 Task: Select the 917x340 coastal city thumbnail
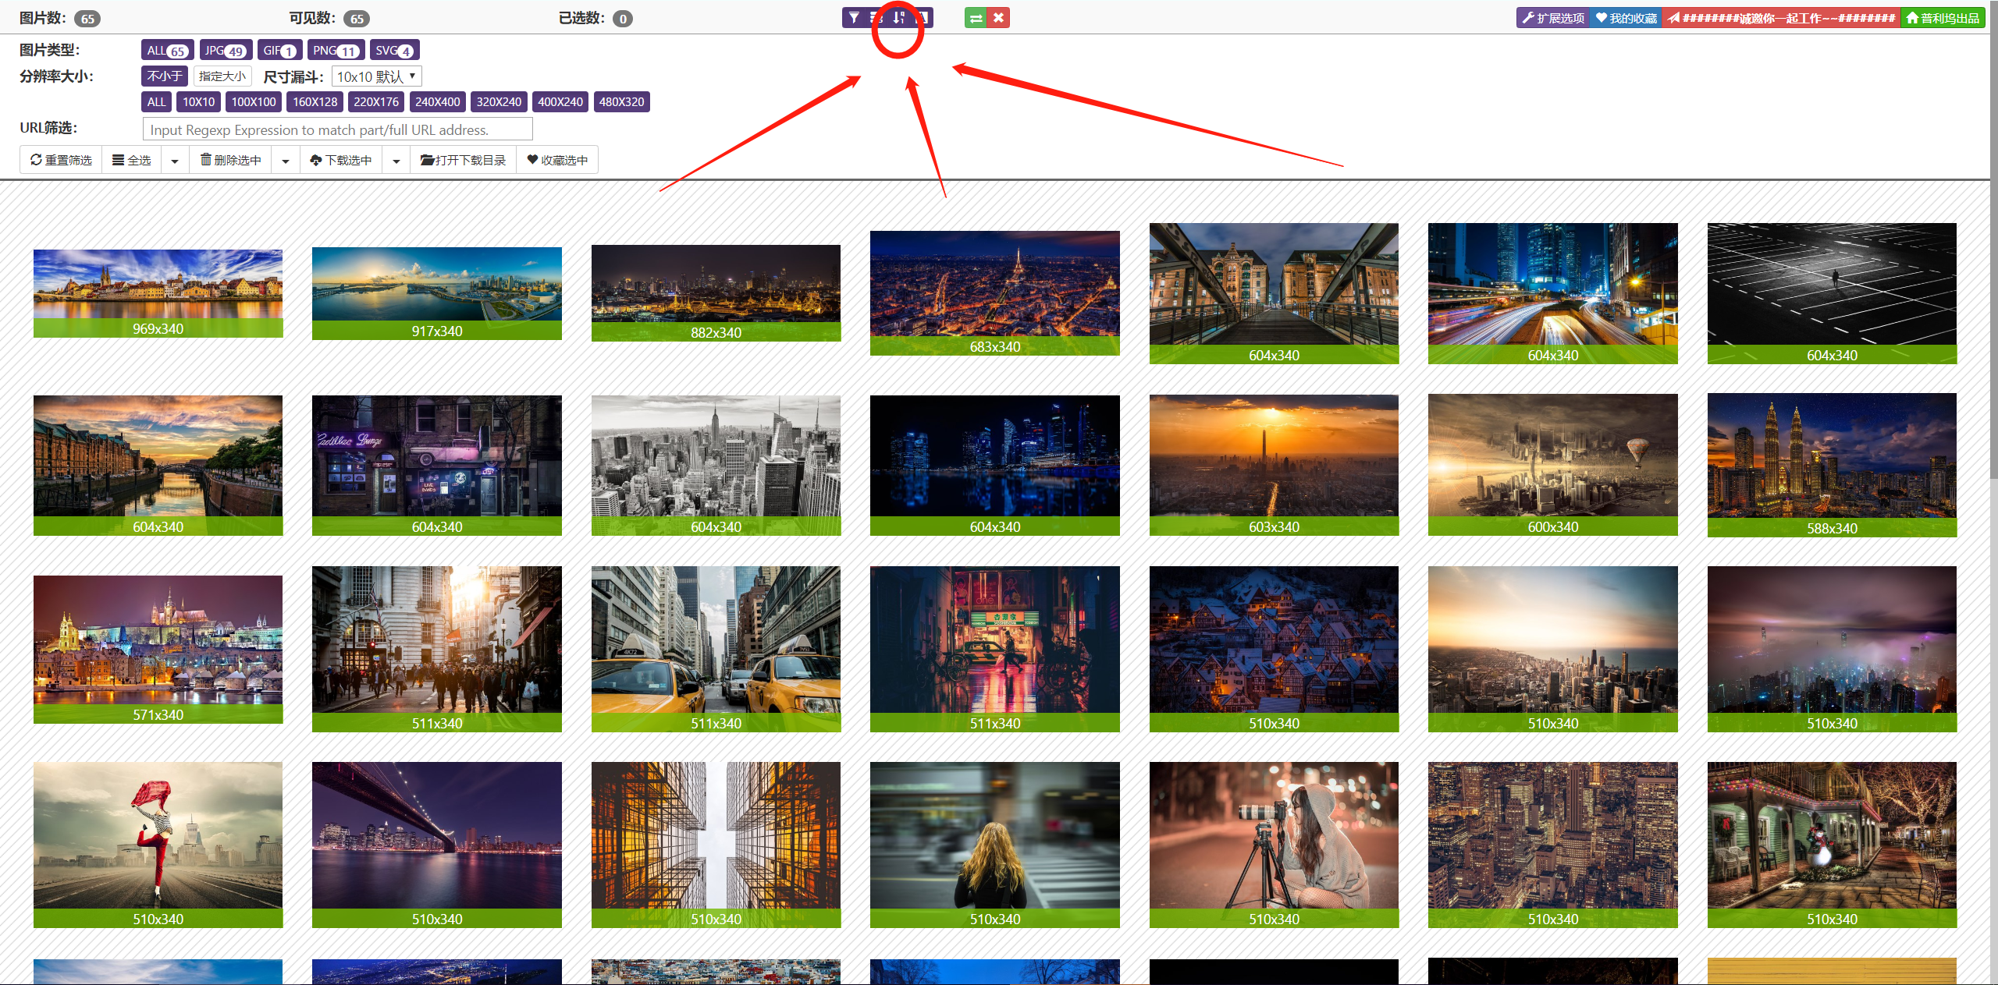(437, 293)
